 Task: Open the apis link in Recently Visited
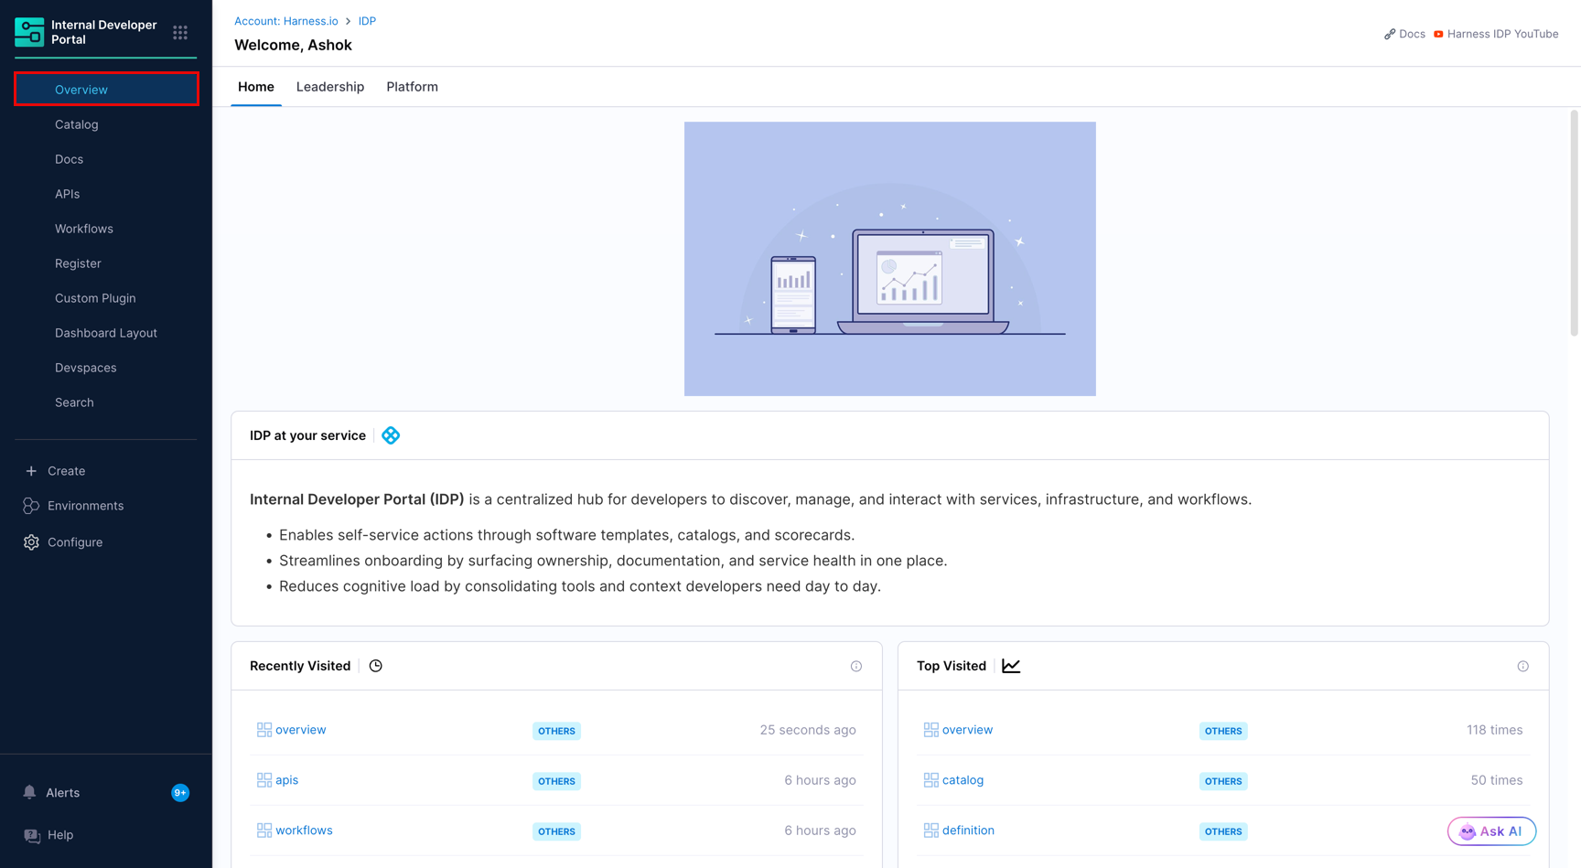coord(287,780)
